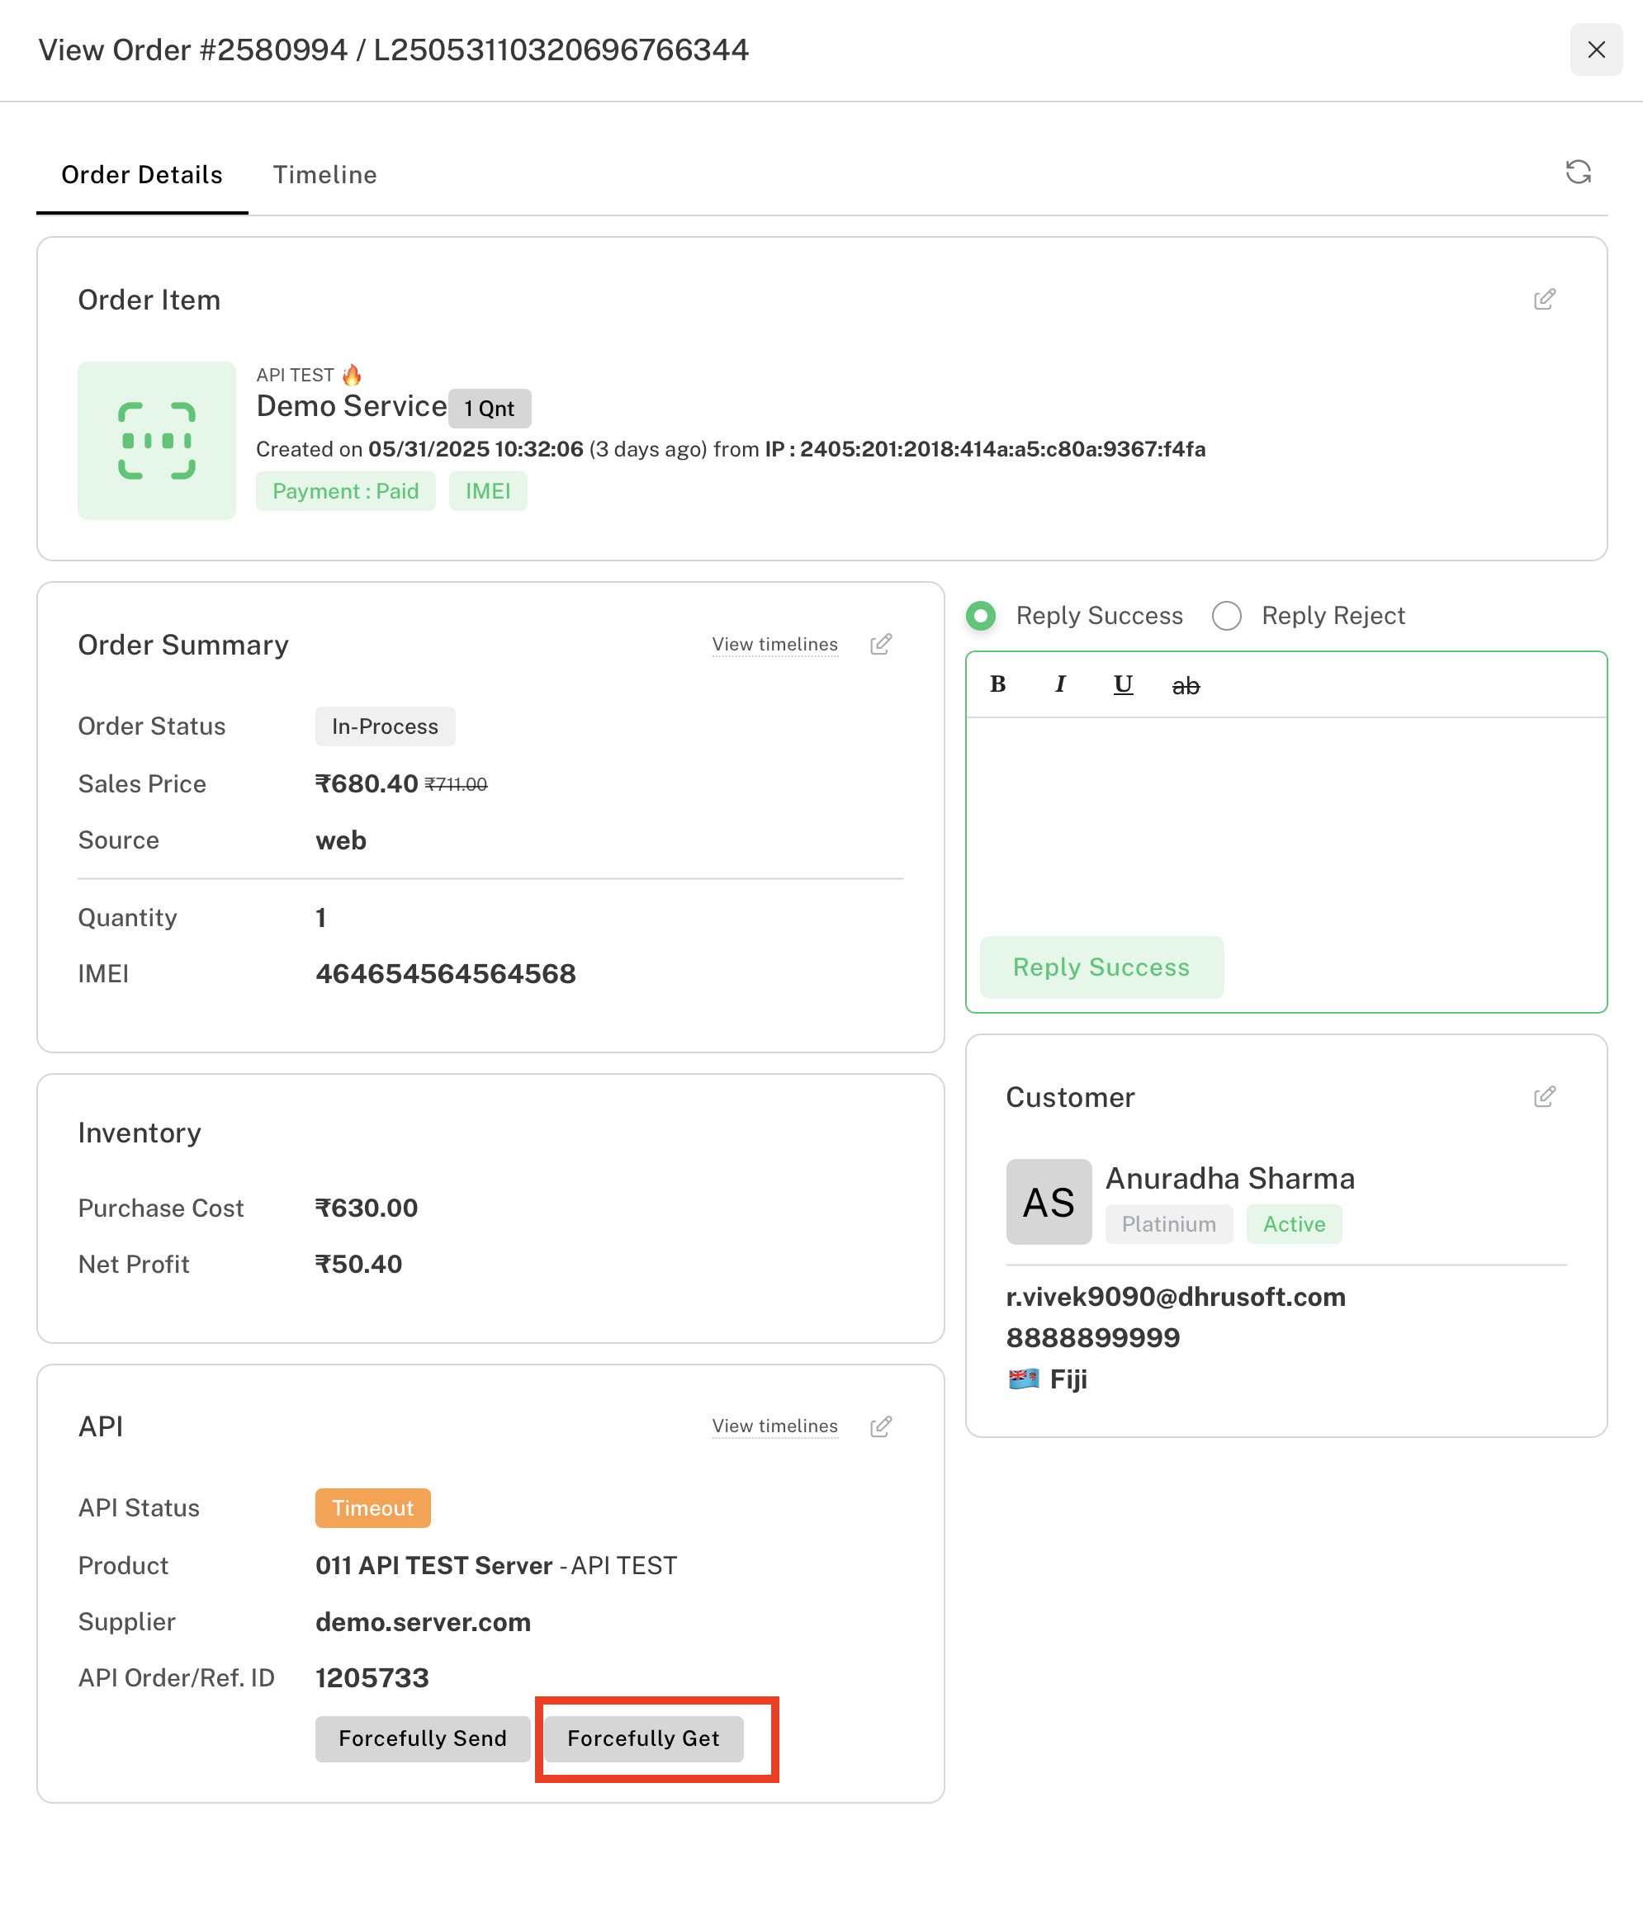Viewport: 1643px width, 1925px height.
Task: Click the Forcefully Send button
Action: (x=423, y=1738)
